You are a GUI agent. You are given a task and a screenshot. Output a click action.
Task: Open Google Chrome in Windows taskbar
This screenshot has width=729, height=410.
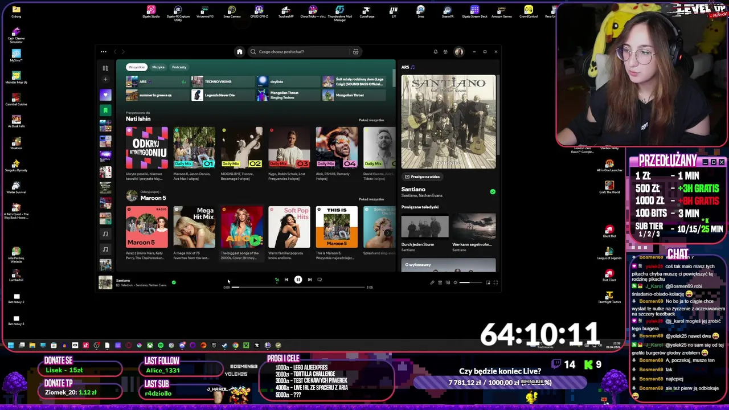[x=235, y=345]
